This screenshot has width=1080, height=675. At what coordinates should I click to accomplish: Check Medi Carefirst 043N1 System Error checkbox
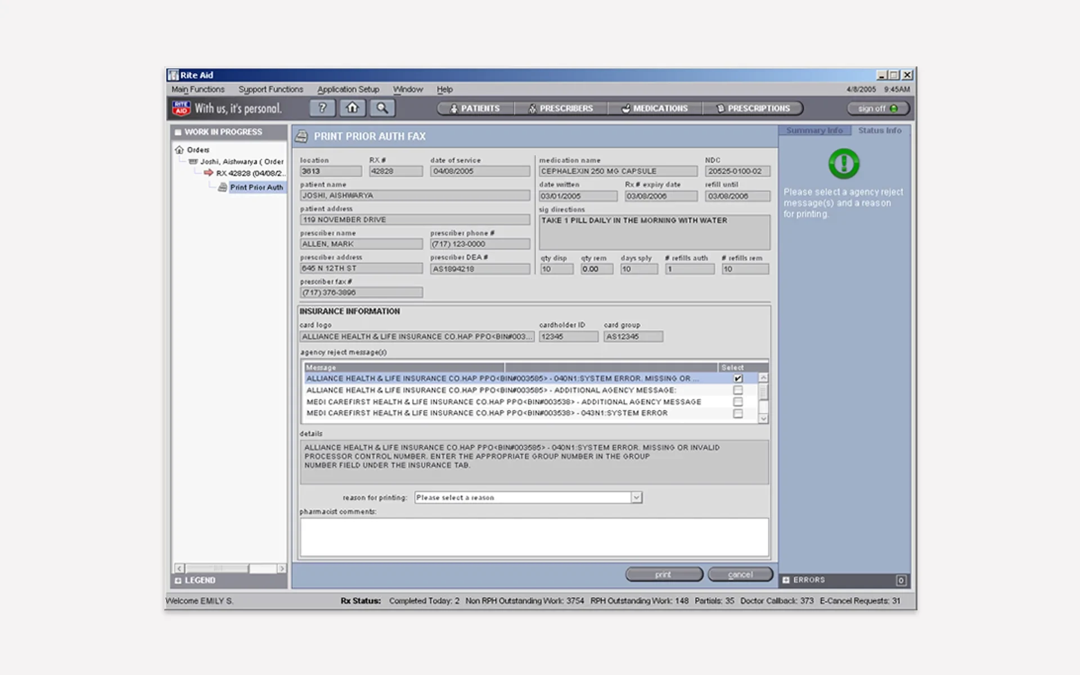pos(738,413)
